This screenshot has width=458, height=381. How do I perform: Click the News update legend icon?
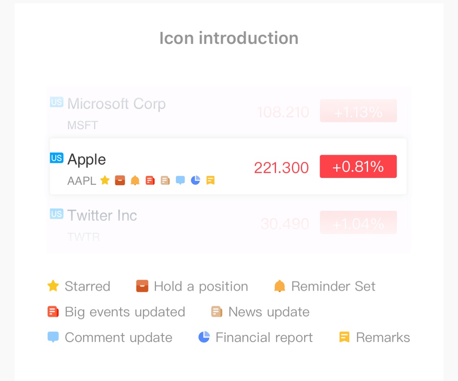(217, 311)
